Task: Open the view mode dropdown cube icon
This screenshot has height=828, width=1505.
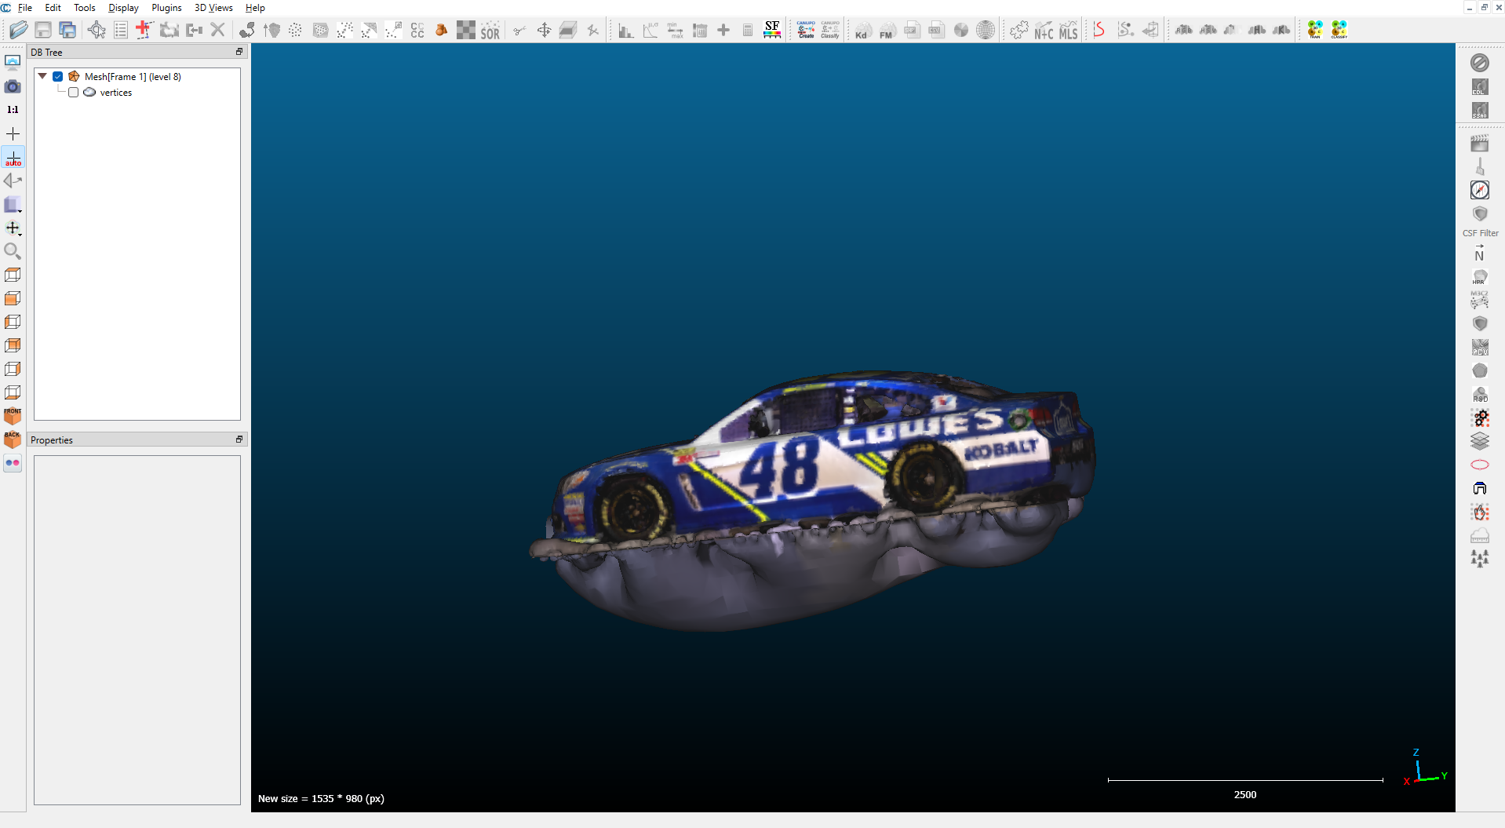Action: [x=13, y=205]
